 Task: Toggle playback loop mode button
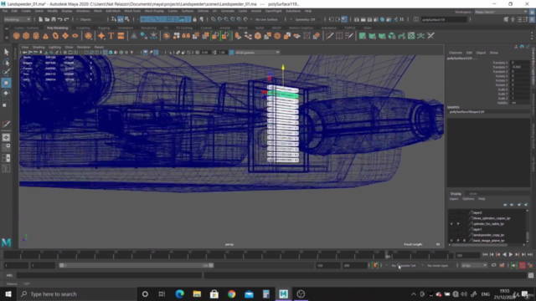point(493,265)
